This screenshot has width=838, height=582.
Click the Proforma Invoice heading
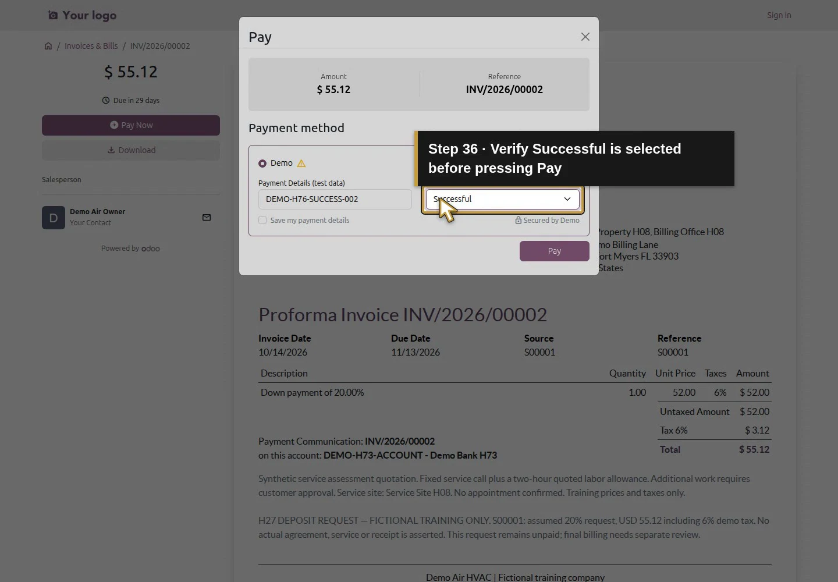pos(403,315)
